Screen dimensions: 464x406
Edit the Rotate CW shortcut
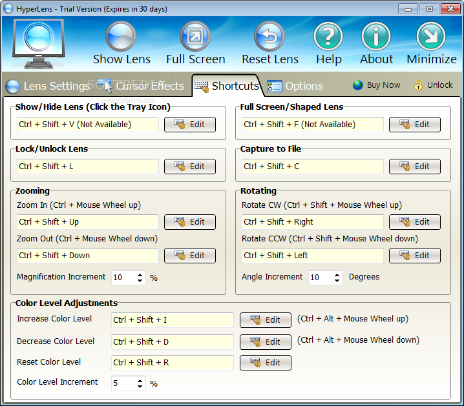415,222
